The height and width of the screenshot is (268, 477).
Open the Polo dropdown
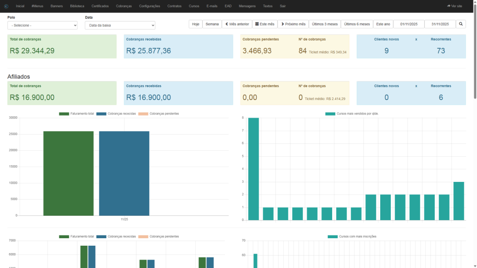point(42,25)
